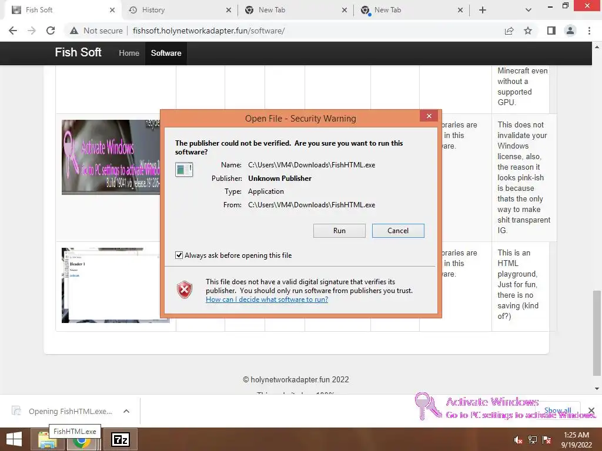Open the Windows Start button

click(14, 439)
